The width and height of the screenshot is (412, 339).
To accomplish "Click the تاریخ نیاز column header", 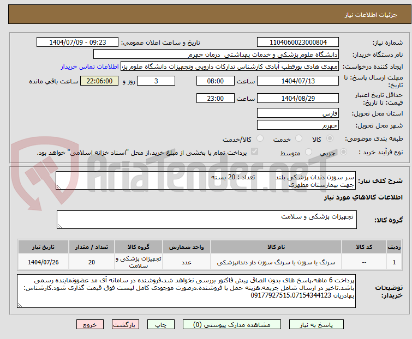I will [x=43, y=247].
